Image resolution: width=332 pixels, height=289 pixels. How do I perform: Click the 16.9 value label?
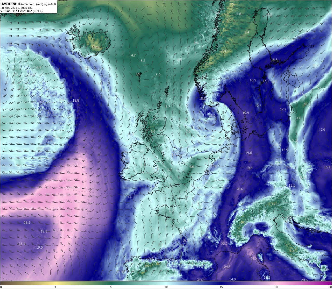253,80
